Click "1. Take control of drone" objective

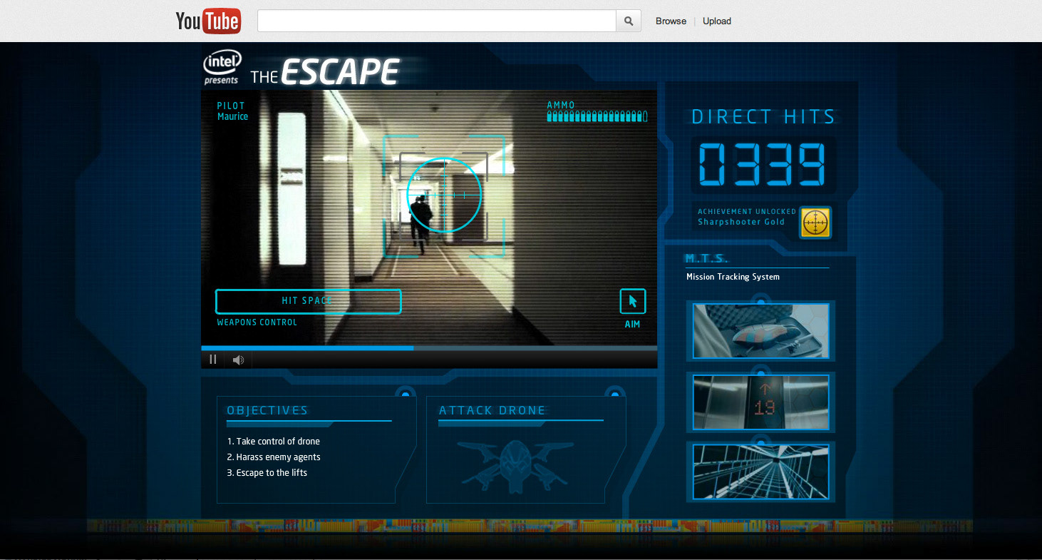273,442
